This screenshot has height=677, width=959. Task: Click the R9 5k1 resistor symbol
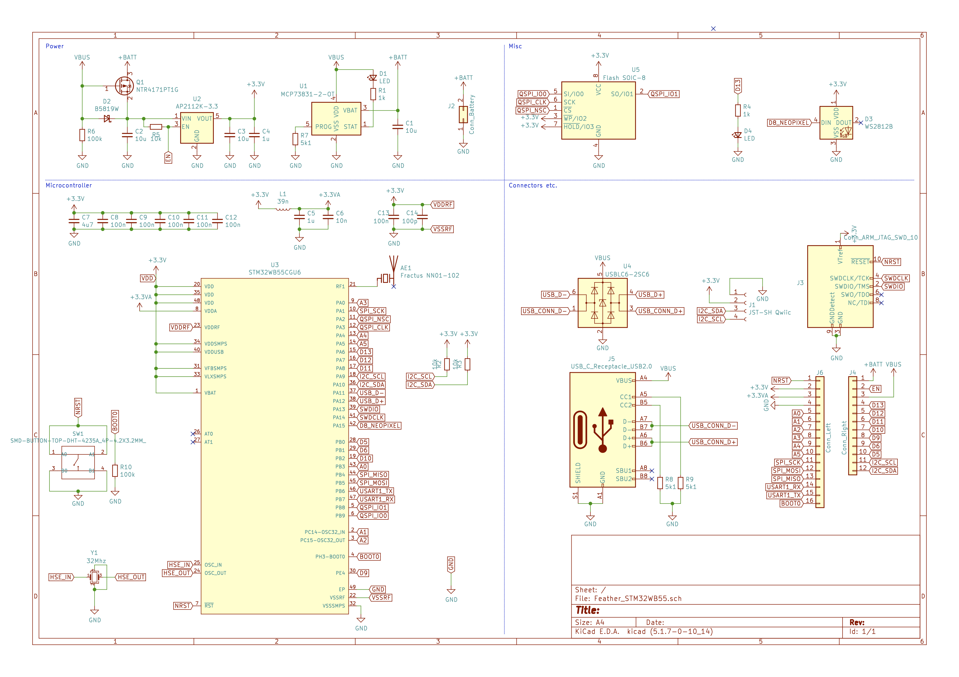(680, 483)
